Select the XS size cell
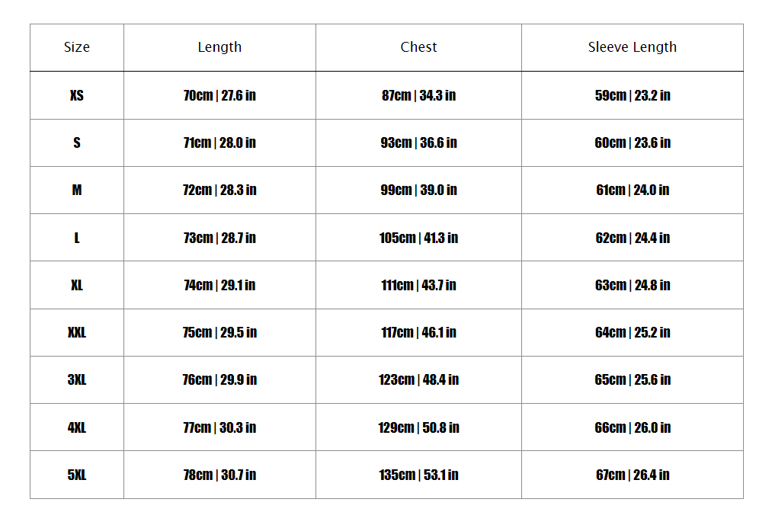772x512 pixels. pyautogui.click(x=77, y=95)
